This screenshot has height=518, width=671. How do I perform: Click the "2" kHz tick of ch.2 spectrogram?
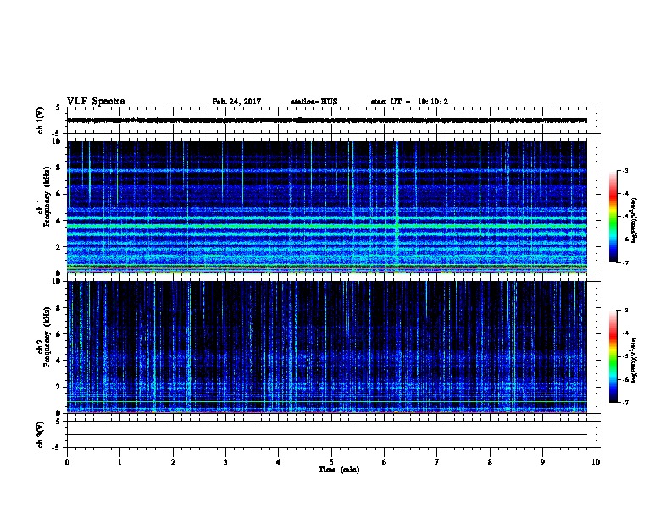[x=58, y=387]
